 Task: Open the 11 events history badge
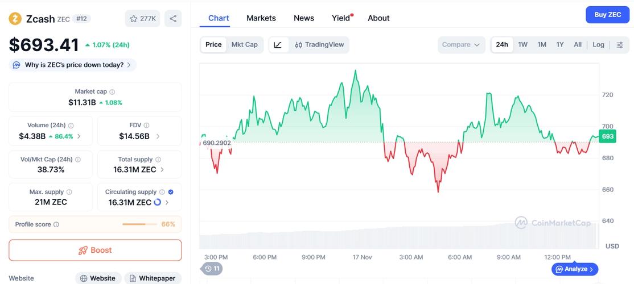point(212,268)
